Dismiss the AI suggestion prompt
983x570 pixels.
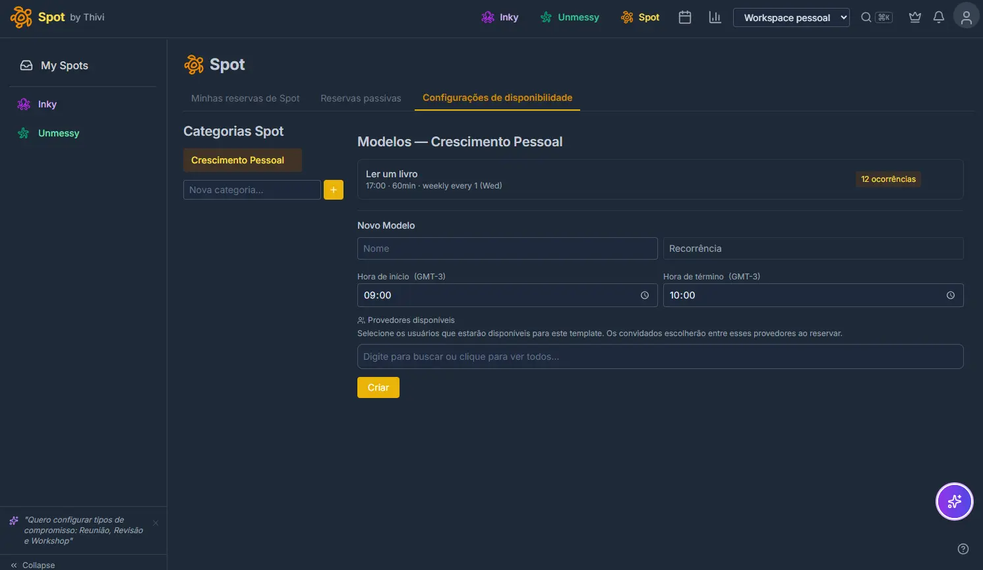[x=156, y=523]
